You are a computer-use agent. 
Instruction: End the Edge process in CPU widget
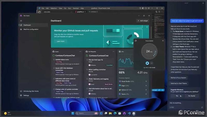(146, 86)
